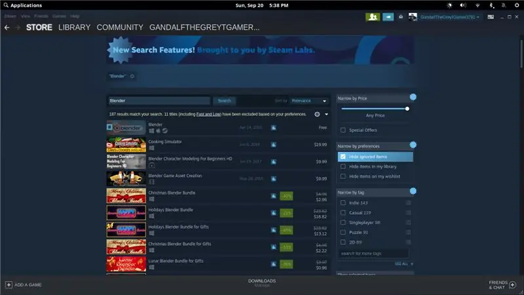The width and height of the screenshot is (524, 295).
Task: Open the envelope inbox icon
Action: coord(401,17)
